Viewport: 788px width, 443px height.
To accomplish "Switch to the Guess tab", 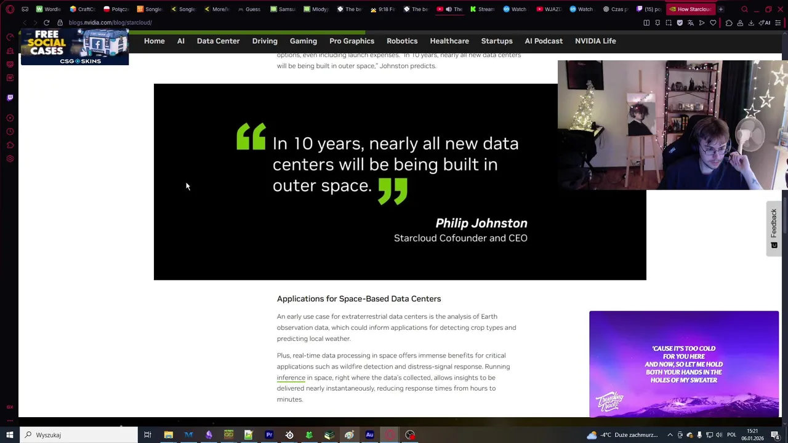I will coord(249,9).
